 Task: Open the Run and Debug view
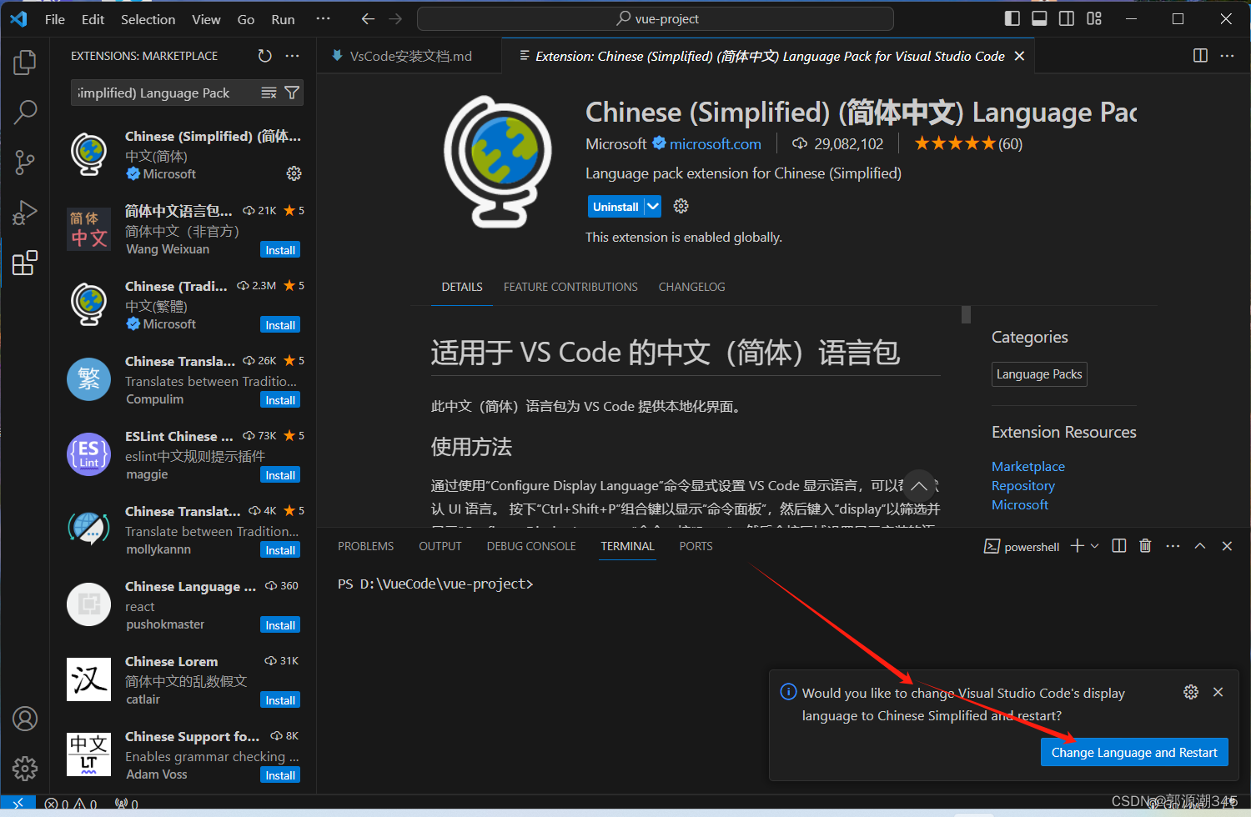click(25, 213)
